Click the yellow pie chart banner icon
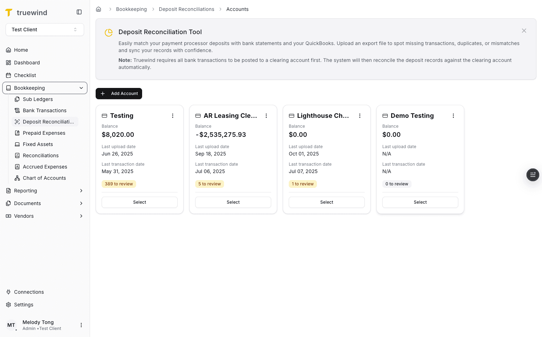 pyautogui.click(x=108, y=32)
